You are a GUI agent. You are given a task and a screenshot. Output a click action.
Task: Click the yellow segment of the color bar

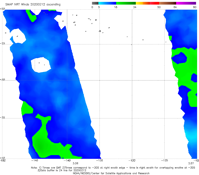click(139, 3)
